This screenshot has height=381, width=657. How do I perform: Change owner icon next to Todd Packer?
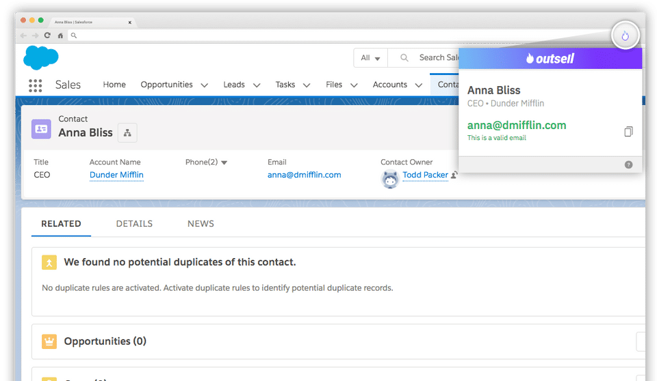pyautogui.click(x=454, y=175)
